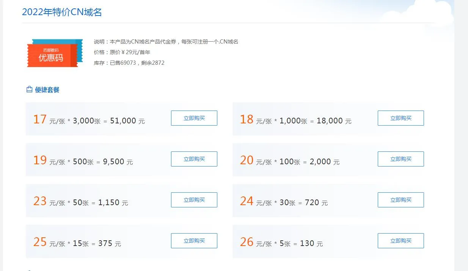Click the 9,500 元 total price
Image resolution: width=468 pixels, height=271 pixels.
[x=118, y=162]
